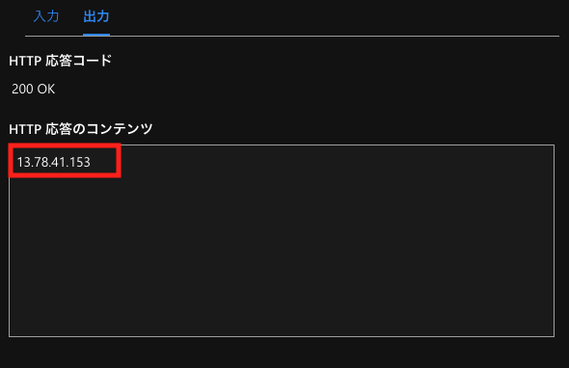The width and height of the screenshot is (569, 368).
Task: Click the red highlight rectangle's top edge
Action: click(65, 145)
